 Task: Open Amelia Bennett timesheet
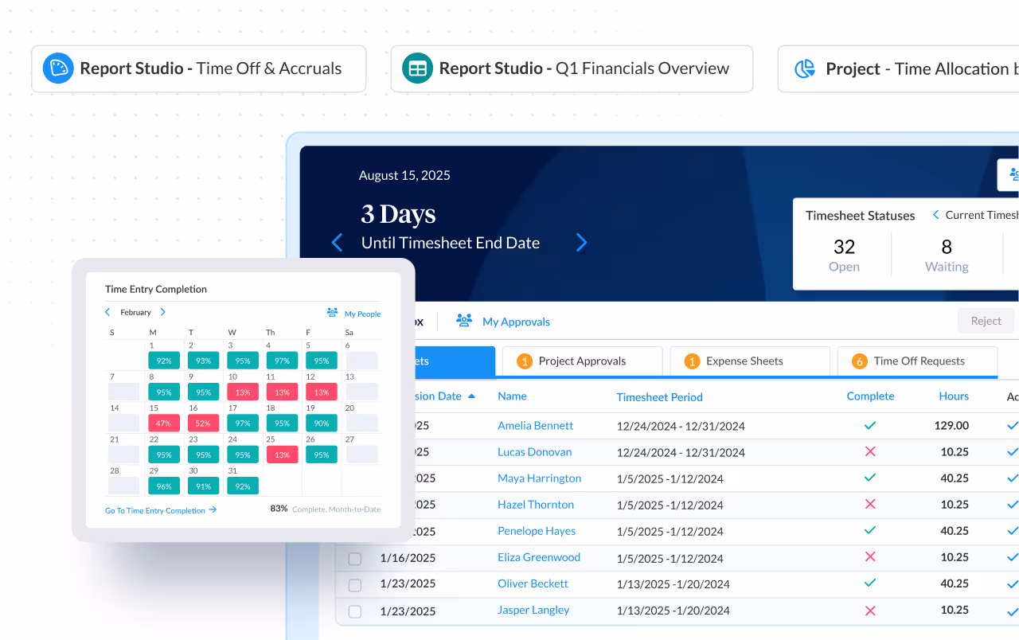click(535, 425)
